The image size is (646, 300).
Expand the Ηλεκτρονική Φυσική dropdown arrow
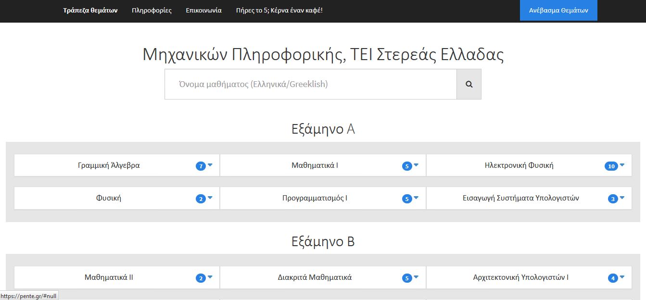(x=622, y=165)
